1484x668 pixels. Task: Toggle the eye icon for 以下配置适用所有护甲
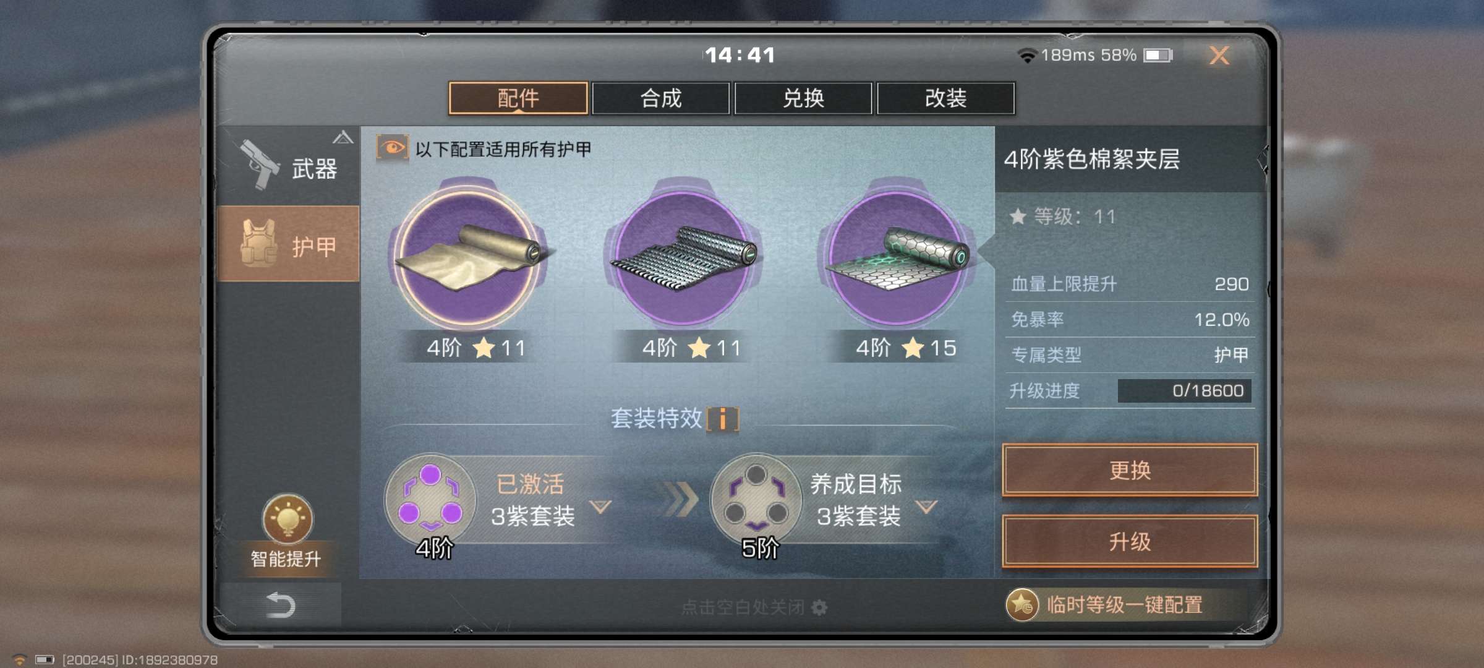coord(392,148)
